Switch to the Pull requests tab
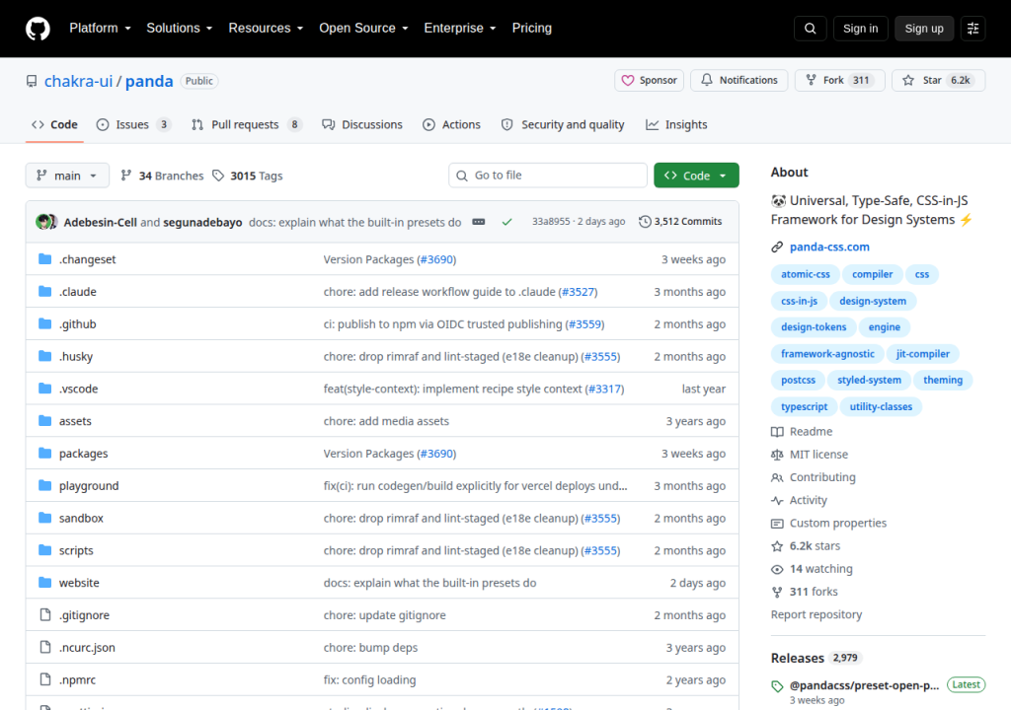Image resolution: width=1011 pixels, height=710 pixels. click(x=246, y=125)
